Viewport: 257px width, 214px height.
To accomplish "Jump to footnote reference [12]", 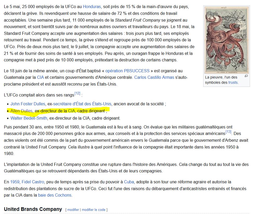I will coord(77,93).
